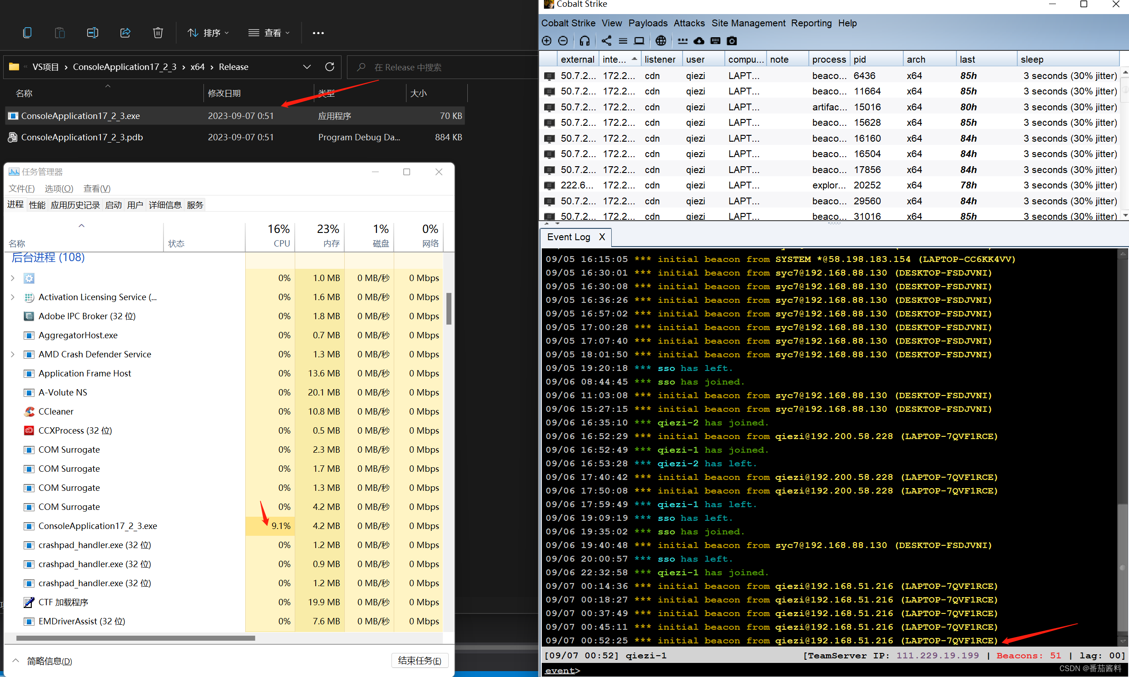
Task: Expand Activation Licensing Service process
Action: pyautogui.click(x=13, y=297)
